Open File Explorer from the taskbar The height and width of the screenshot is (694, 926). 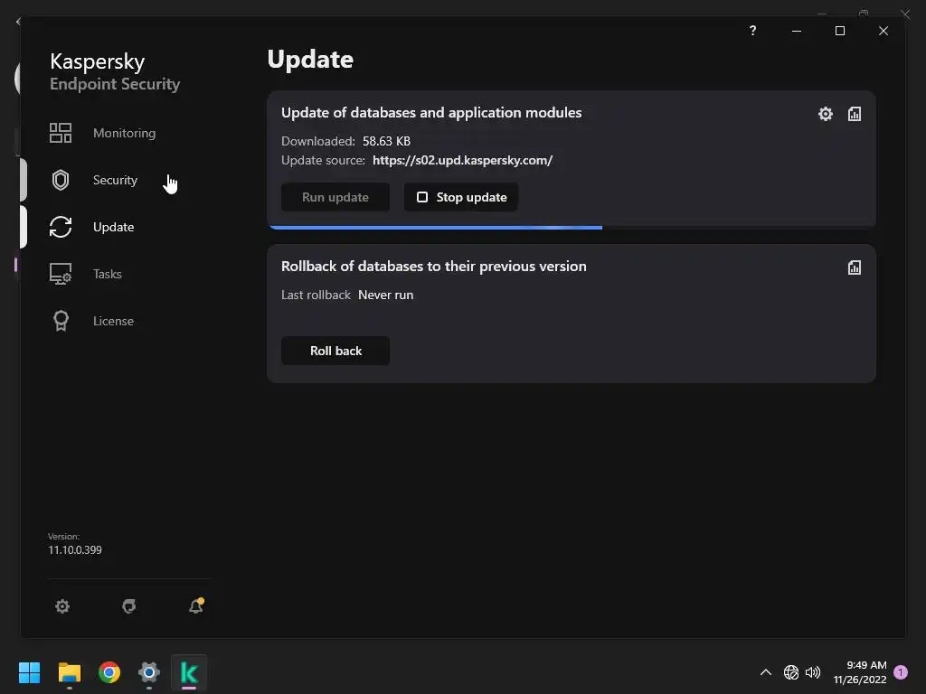69,672
